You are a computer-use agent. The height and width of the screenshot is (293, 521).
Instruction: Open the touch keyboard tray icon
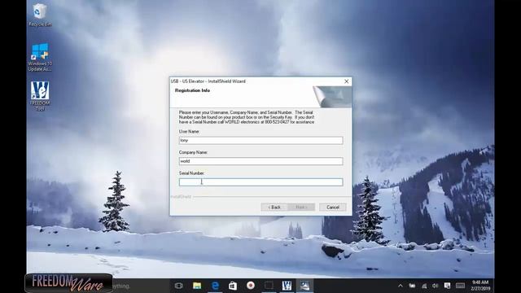click(x=460, y=286)
